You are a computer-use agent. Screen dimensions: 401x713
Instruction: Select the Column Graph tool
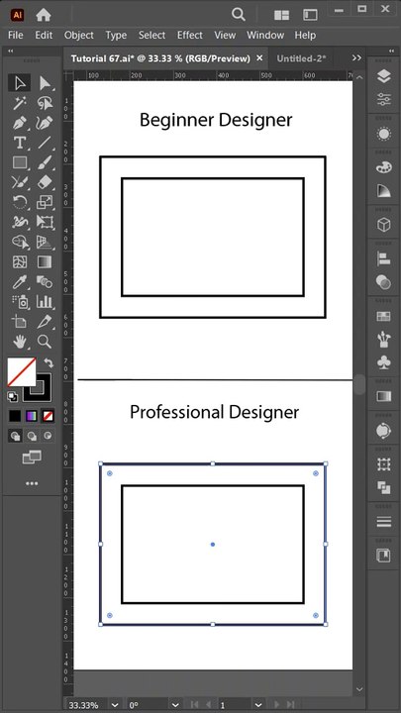pyautogui.click(x=45, y=301)
